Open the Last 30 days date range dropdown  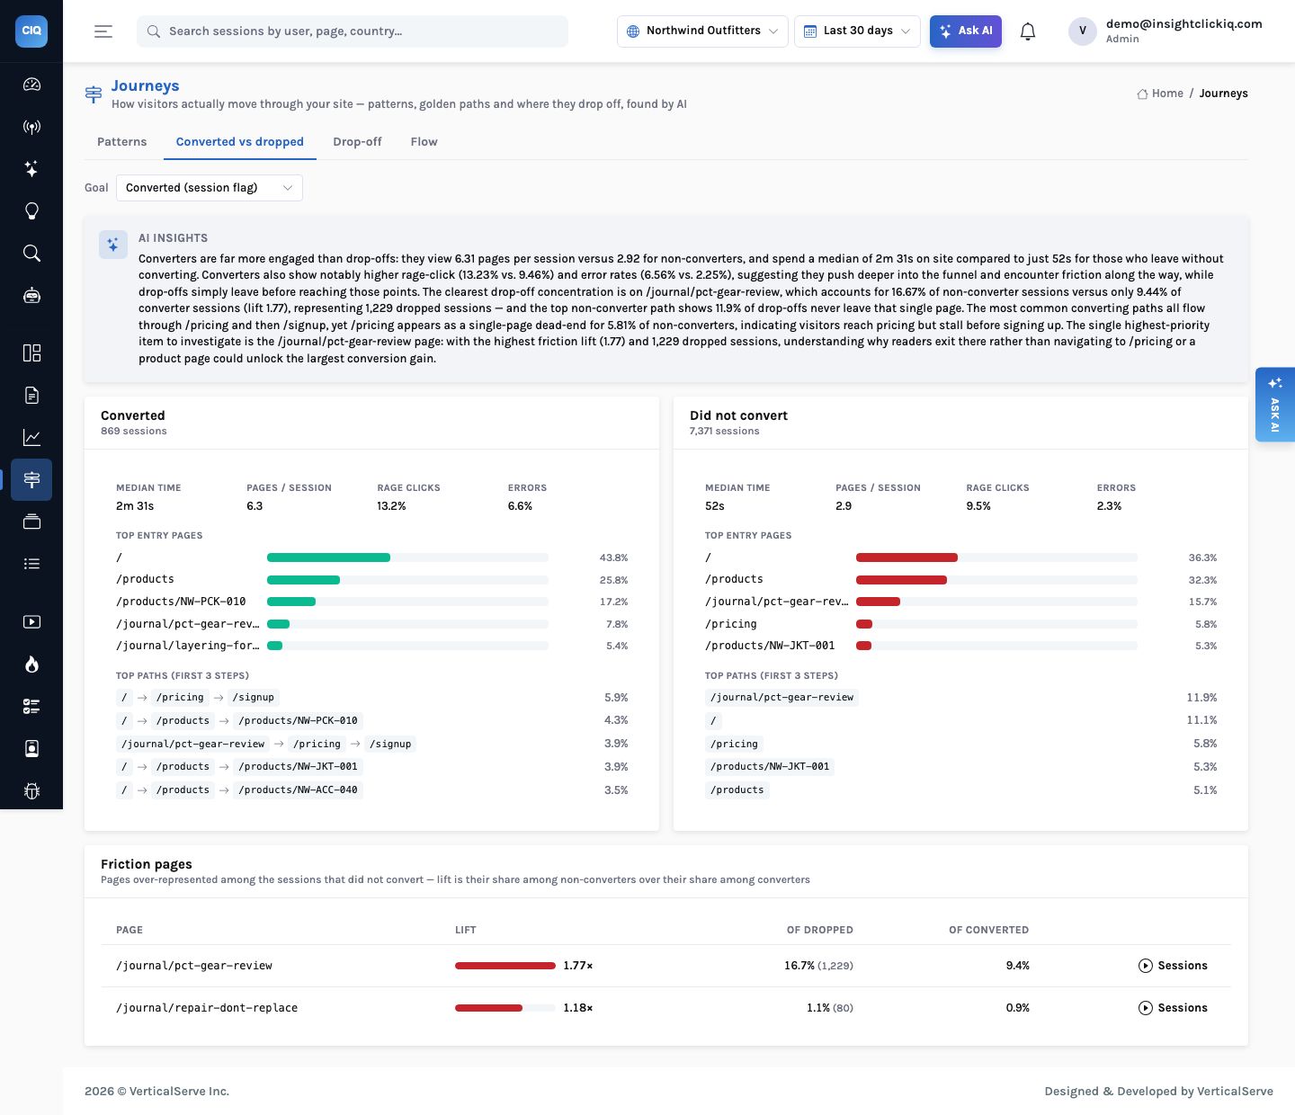[857, 31]
